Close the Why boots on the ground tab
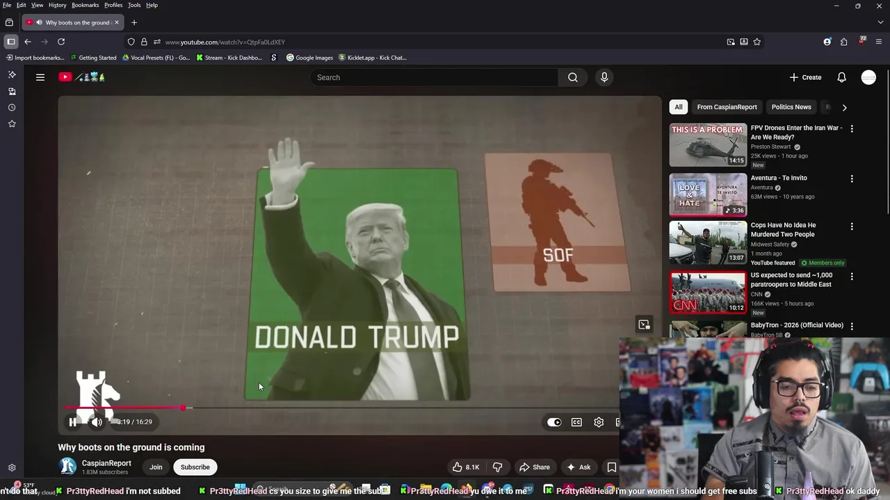 (117, 22)
